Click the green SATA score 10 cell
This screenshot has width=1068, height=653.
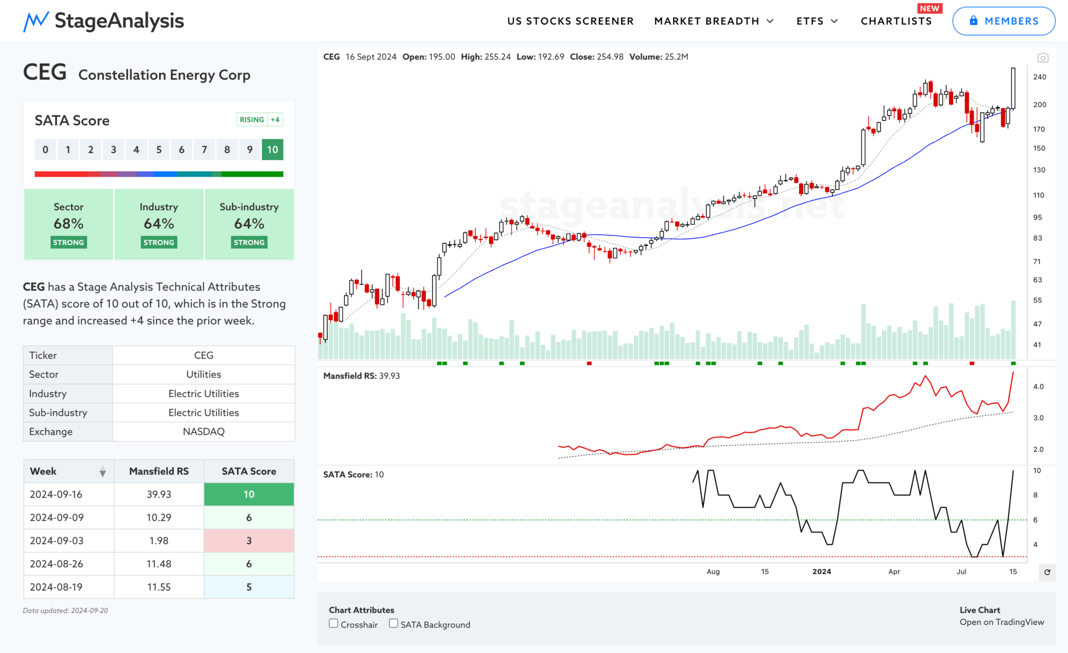click(249, 494)
